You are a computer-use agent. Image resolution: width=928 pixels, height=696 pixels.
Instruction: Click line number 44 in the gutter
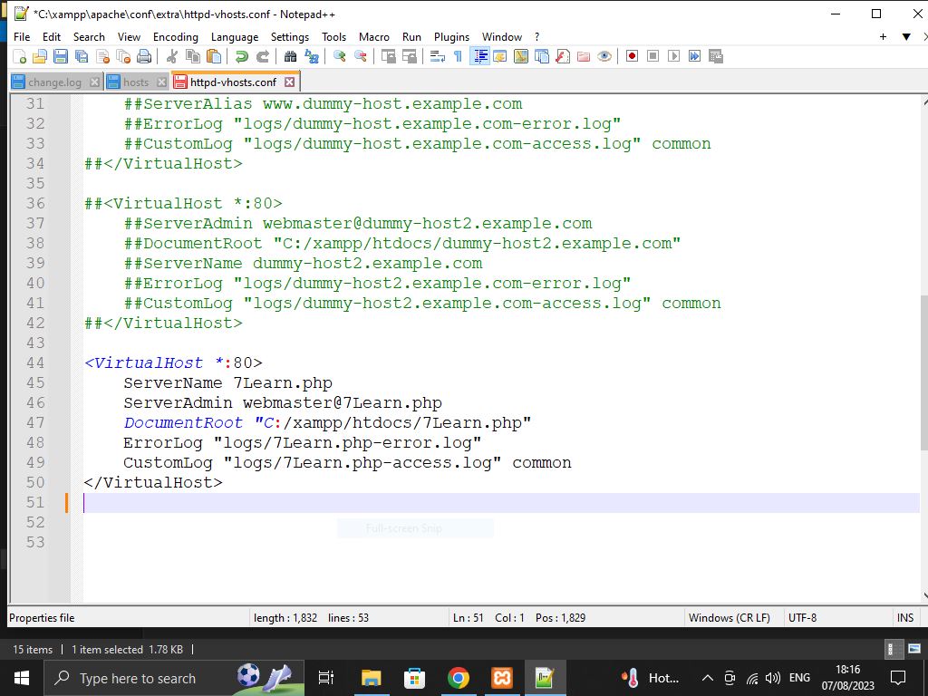click(x=35, y=362)
